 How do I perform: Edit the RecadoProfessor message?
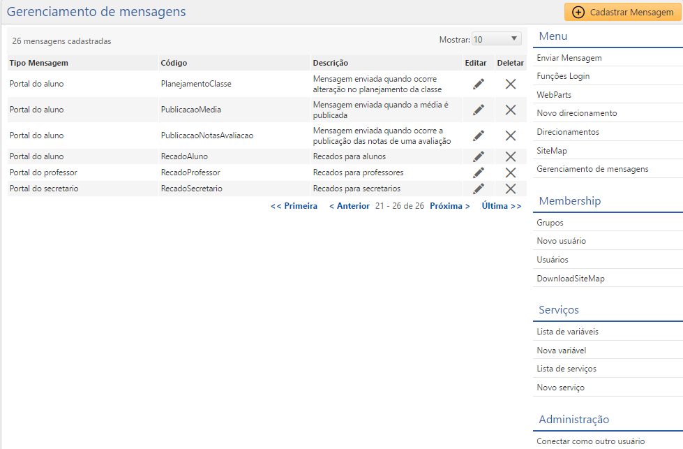pos(477,172)
